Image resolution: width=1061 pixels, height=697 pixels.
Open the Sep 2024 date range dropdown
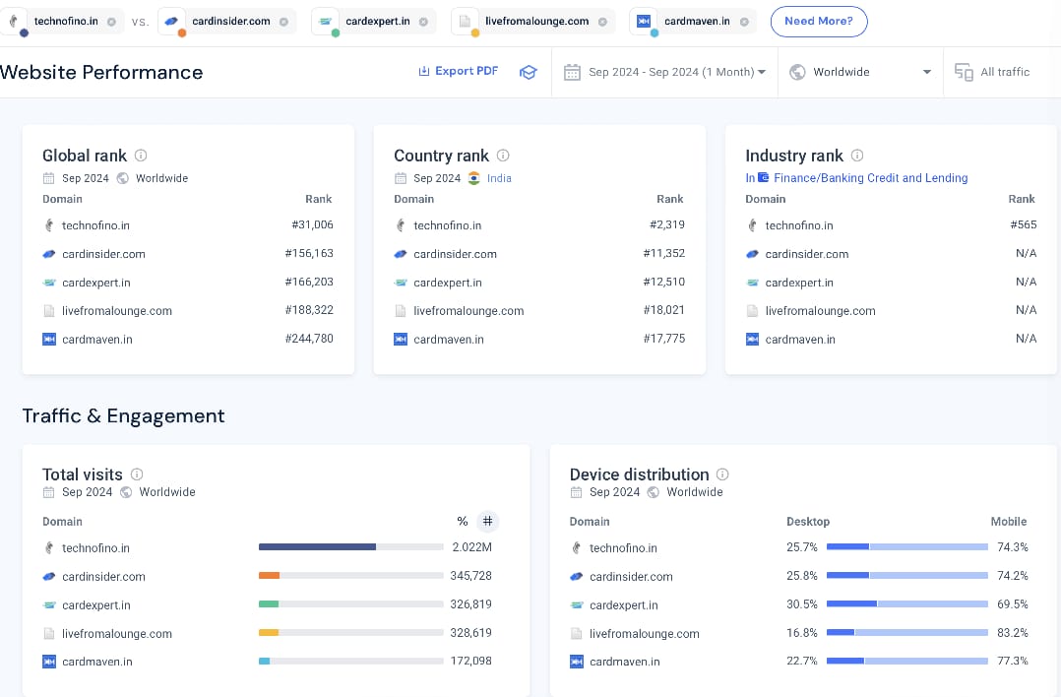point(665,72)
